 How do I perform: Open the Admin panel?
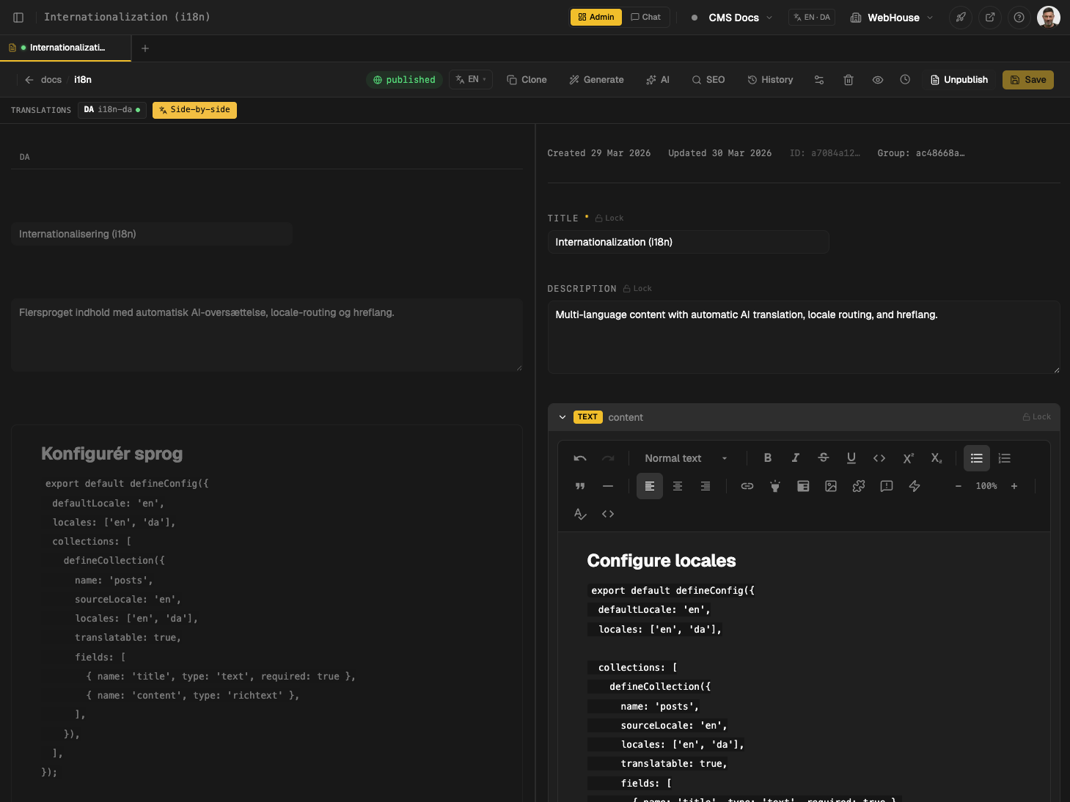tap(596, 17)
